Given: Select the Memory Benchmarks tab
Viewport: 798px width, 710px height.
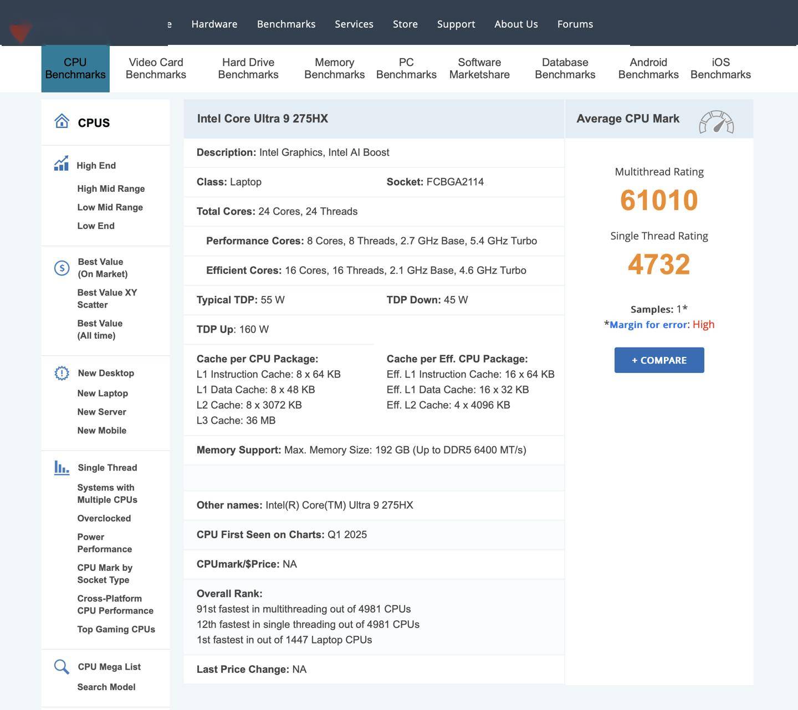Looking at the screenshot, I should [334, 69].
